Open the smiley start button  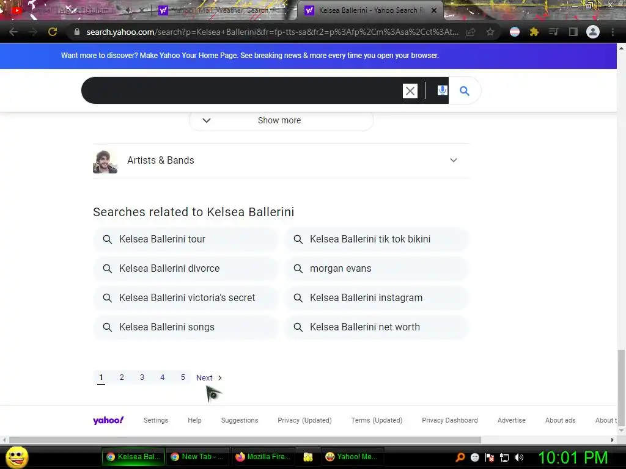[x=17, y=457]
